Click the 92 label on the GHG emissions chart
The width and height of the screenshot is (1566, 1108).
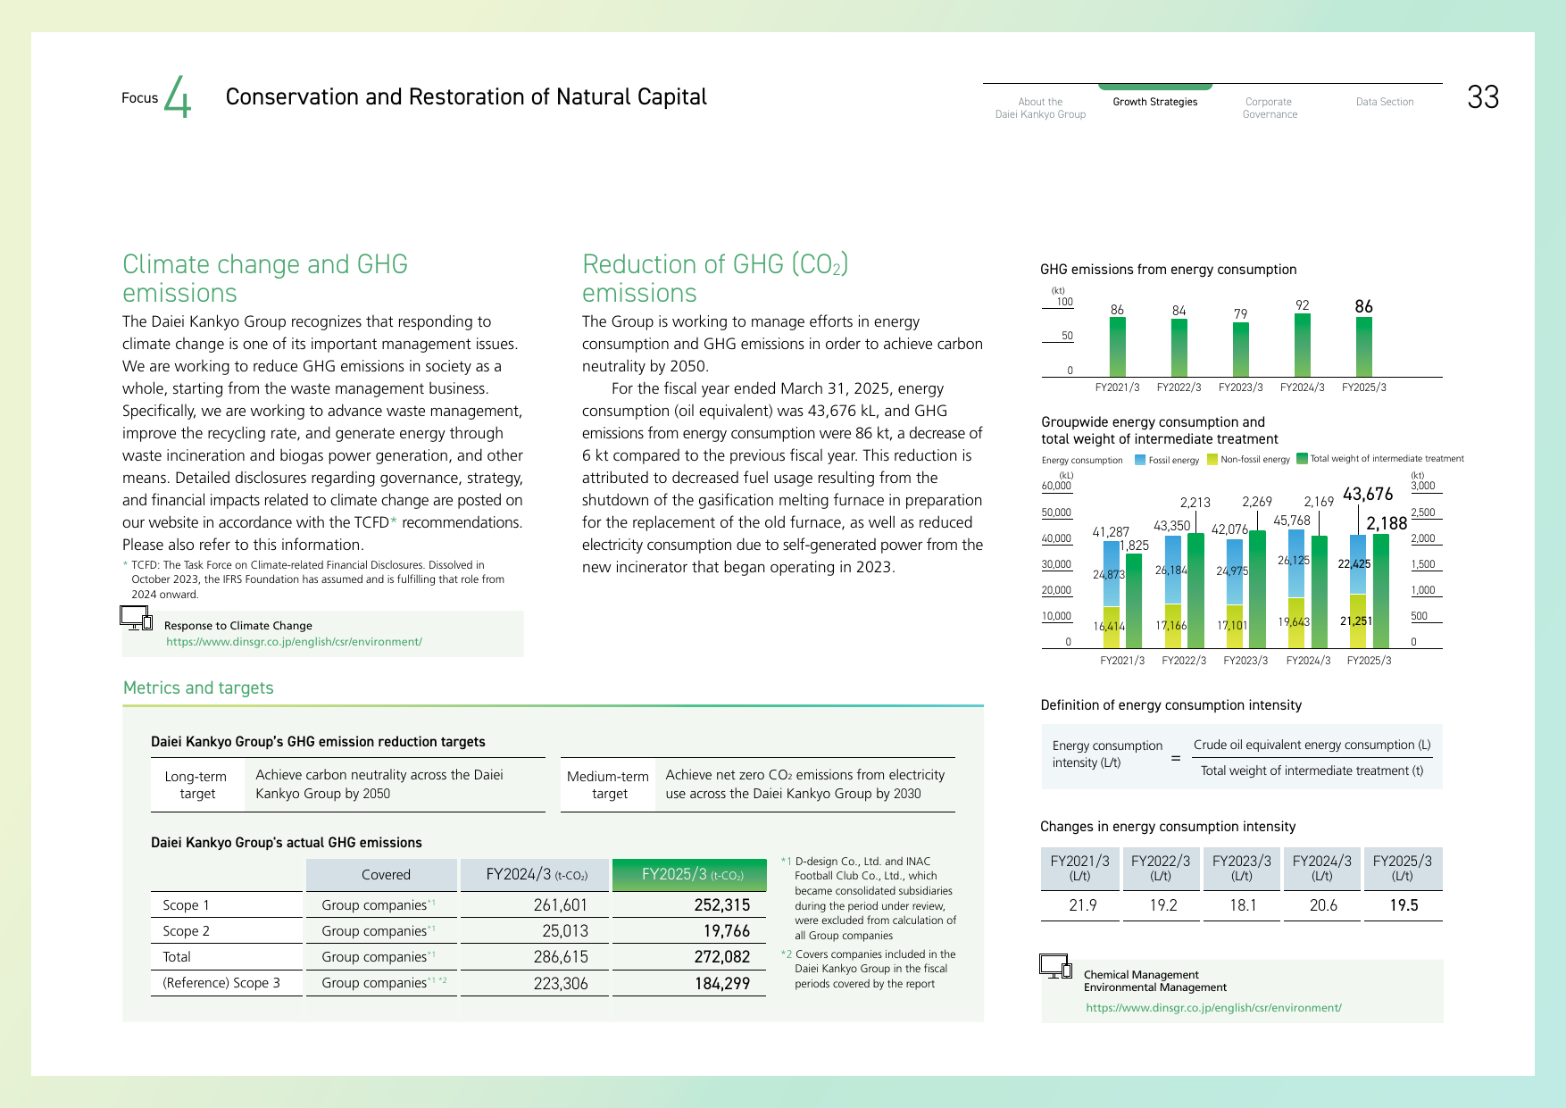(1303, 305)
